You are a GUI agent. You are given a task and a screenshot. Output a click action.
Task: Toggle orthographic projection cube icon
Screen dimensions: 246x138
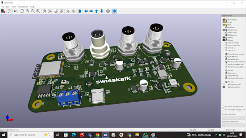coord(108,11)
